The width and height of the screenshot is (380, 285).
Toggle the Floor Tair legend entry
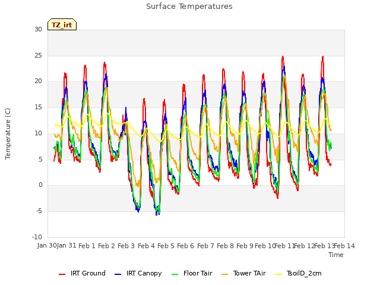coord(192,273)
